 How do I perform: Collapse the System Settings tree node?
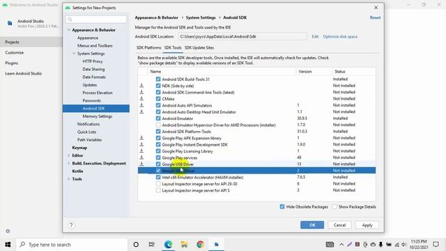(x=74, y=54)
